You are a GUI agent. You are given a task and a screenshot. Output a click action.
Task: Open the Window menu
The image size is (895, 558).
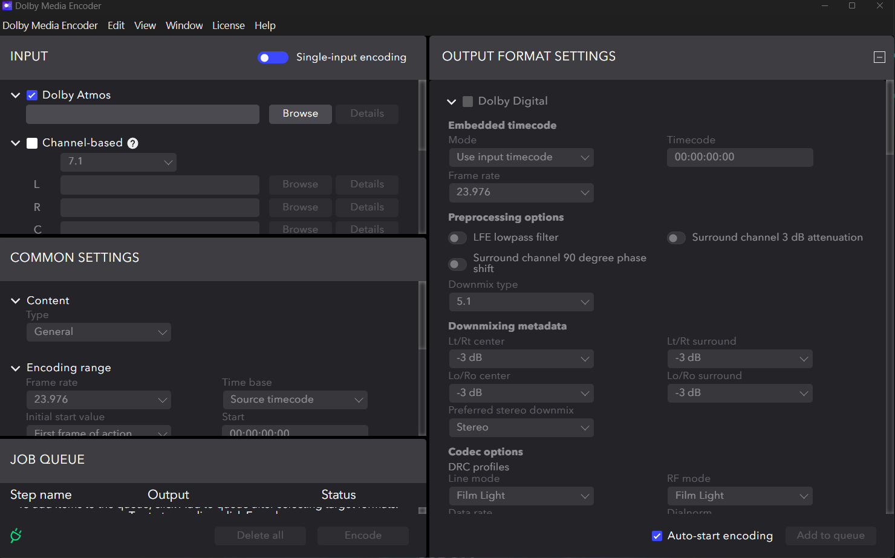click(x=184, y=25)
